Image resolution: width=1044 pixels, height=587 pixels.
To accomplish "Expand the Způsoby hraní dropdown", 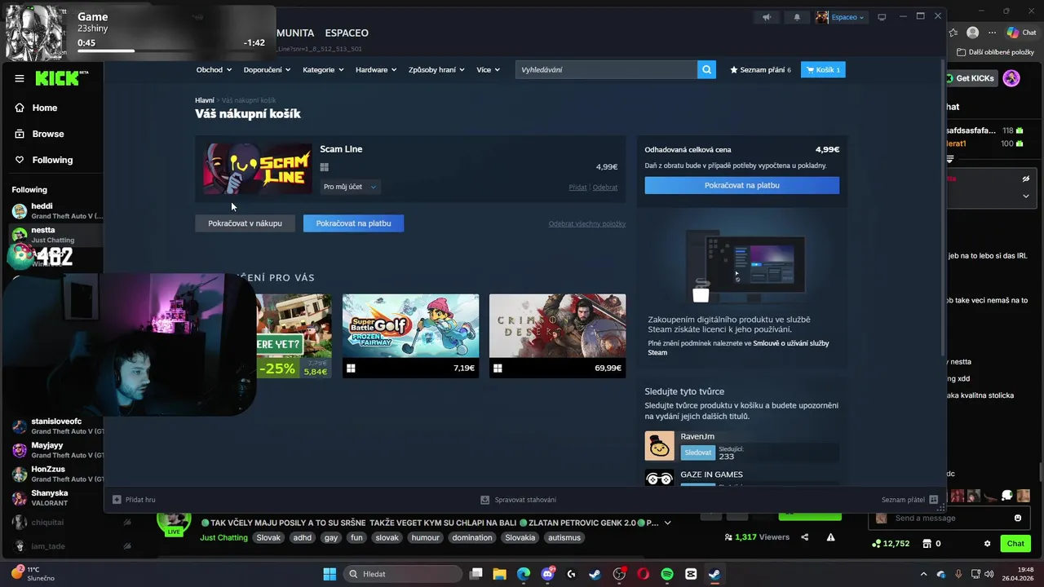I will click(x=436, y=69).
